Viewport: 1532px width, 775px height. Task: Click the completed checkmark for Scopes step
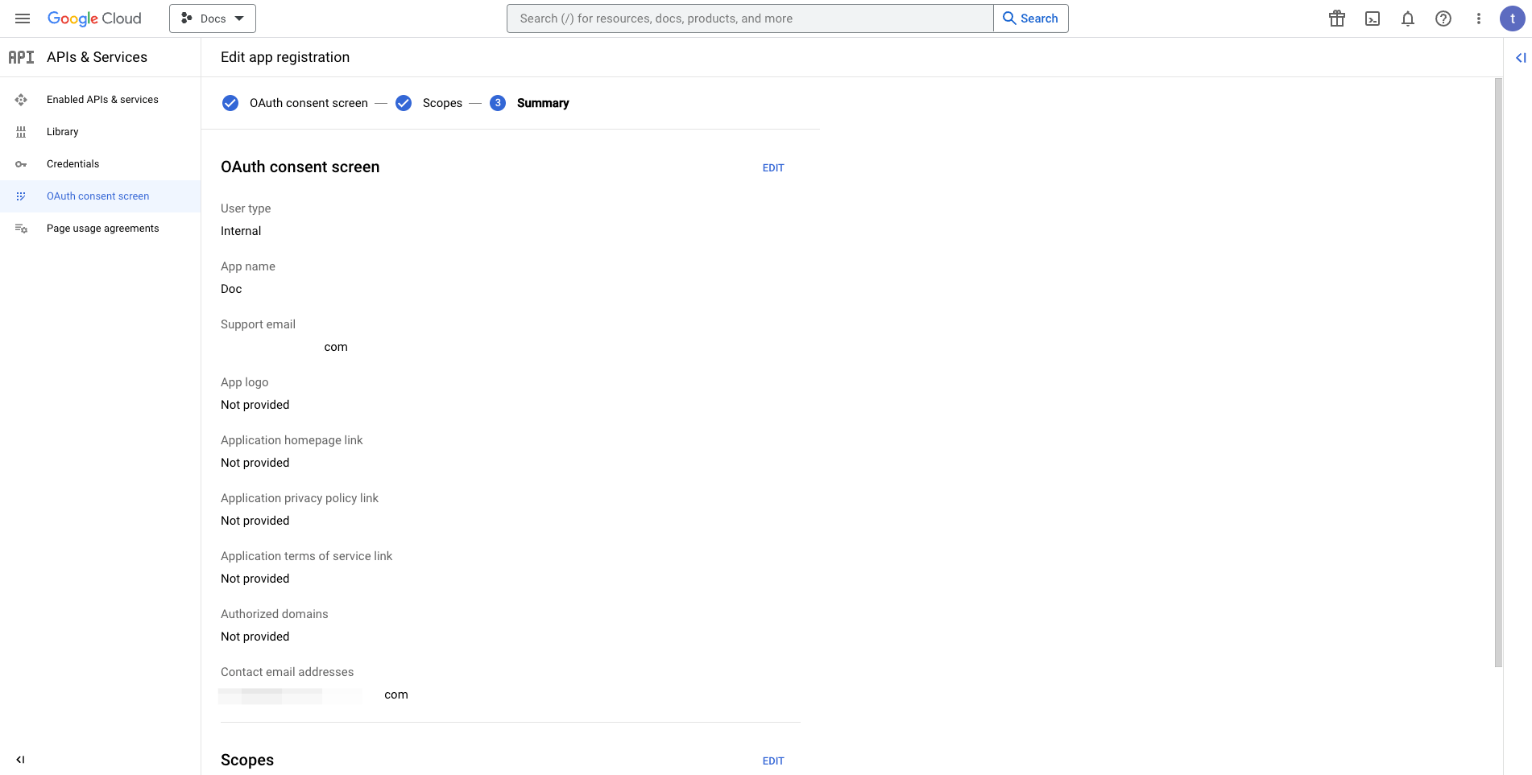(404, 103)
